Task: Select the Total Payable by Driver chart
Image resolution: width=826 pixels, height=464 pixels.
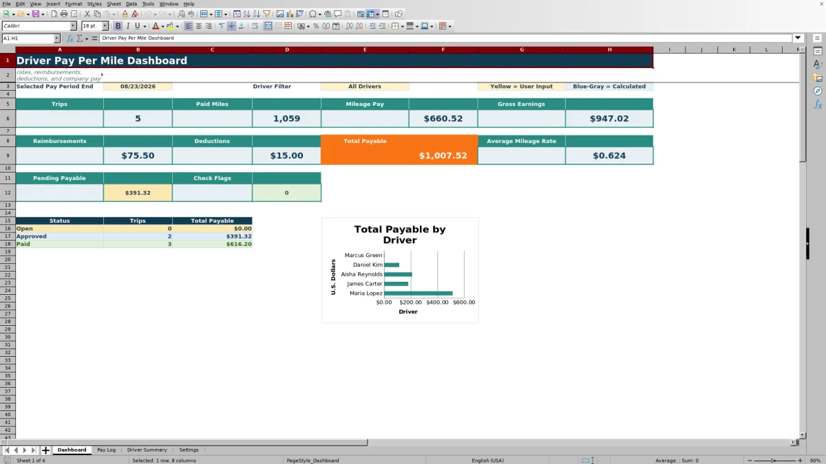Action: [x=400, y=270]
